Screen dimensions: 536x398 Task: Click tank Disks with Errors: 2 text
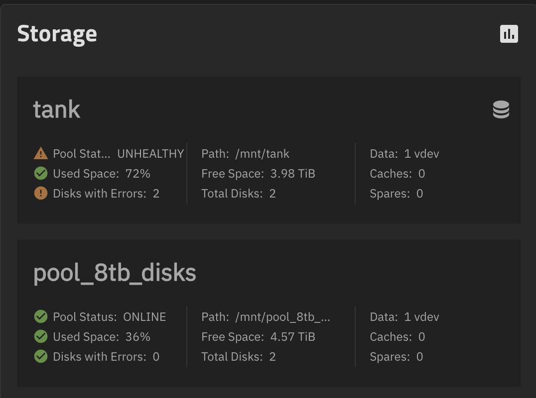(x=106, y=194)
